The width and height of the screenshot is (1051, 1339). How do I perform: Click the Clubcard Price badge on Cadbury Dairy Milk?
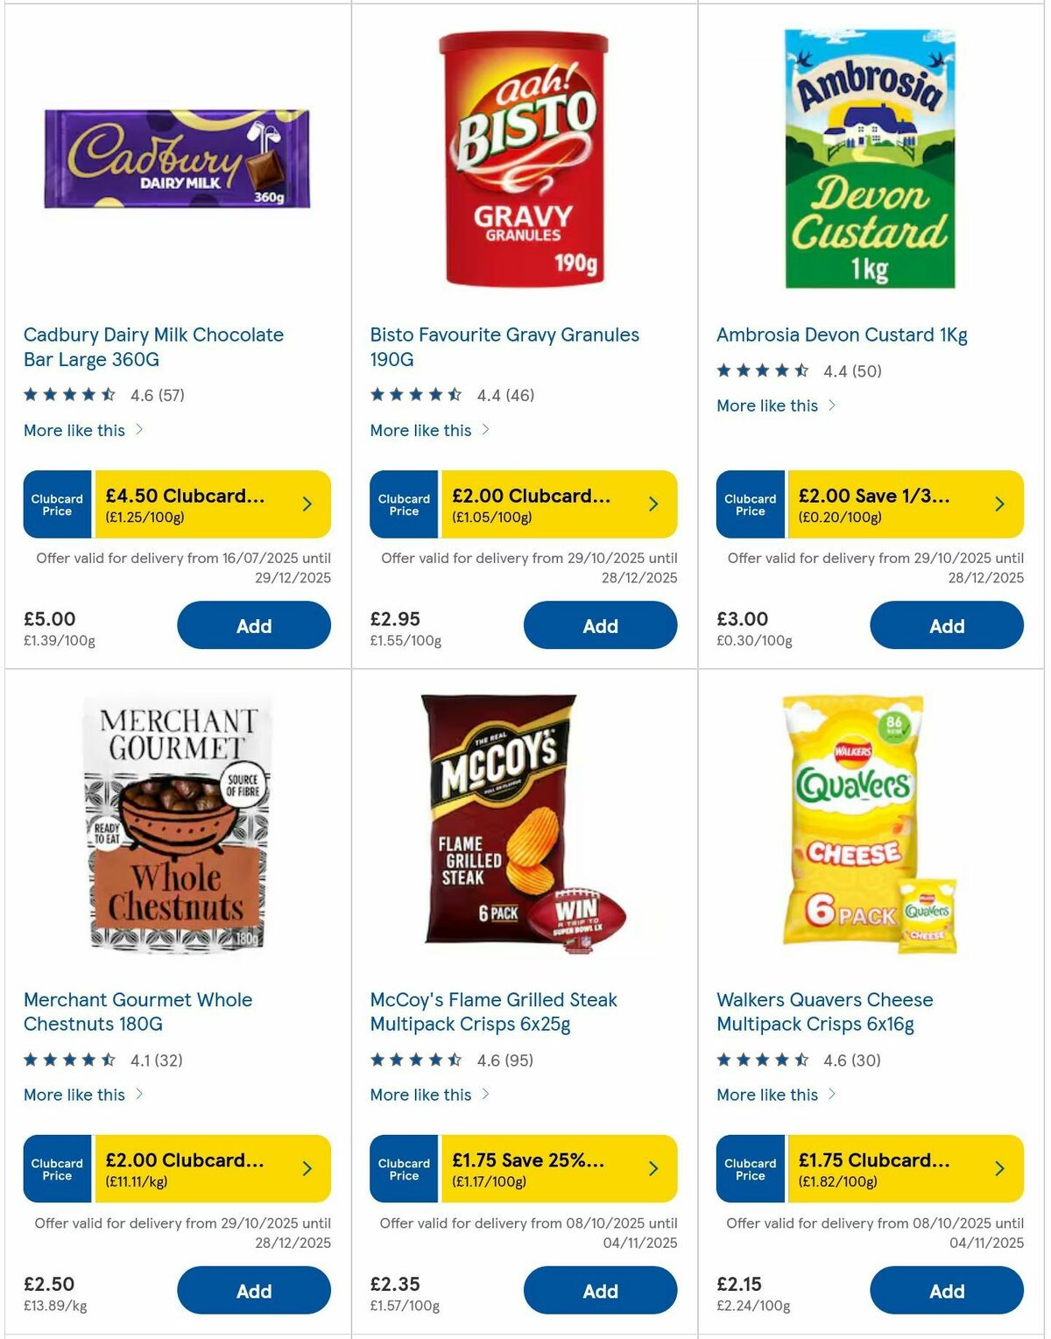[57, 504]
